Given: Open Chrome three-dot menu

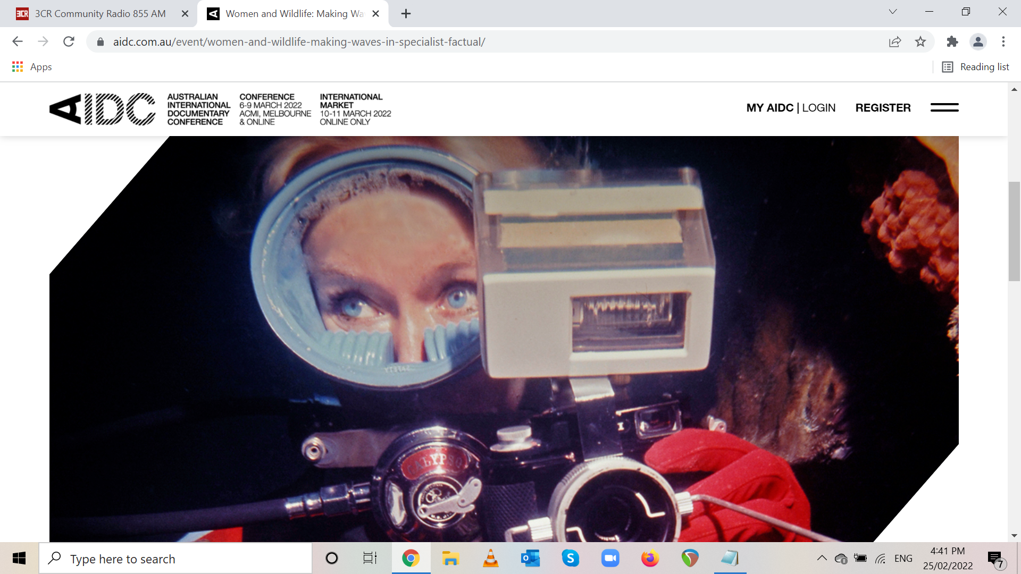Looking at the screenshot, I should point(1003,41).
